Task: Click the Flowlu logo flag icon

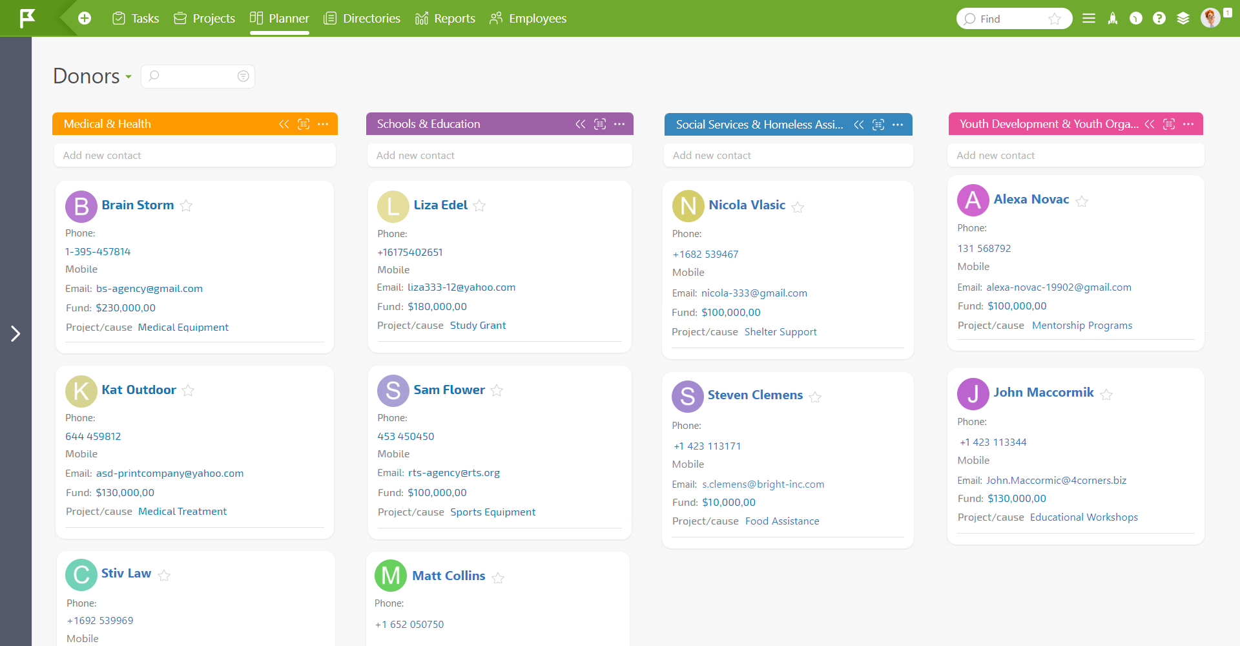Action: pos(27,18)
